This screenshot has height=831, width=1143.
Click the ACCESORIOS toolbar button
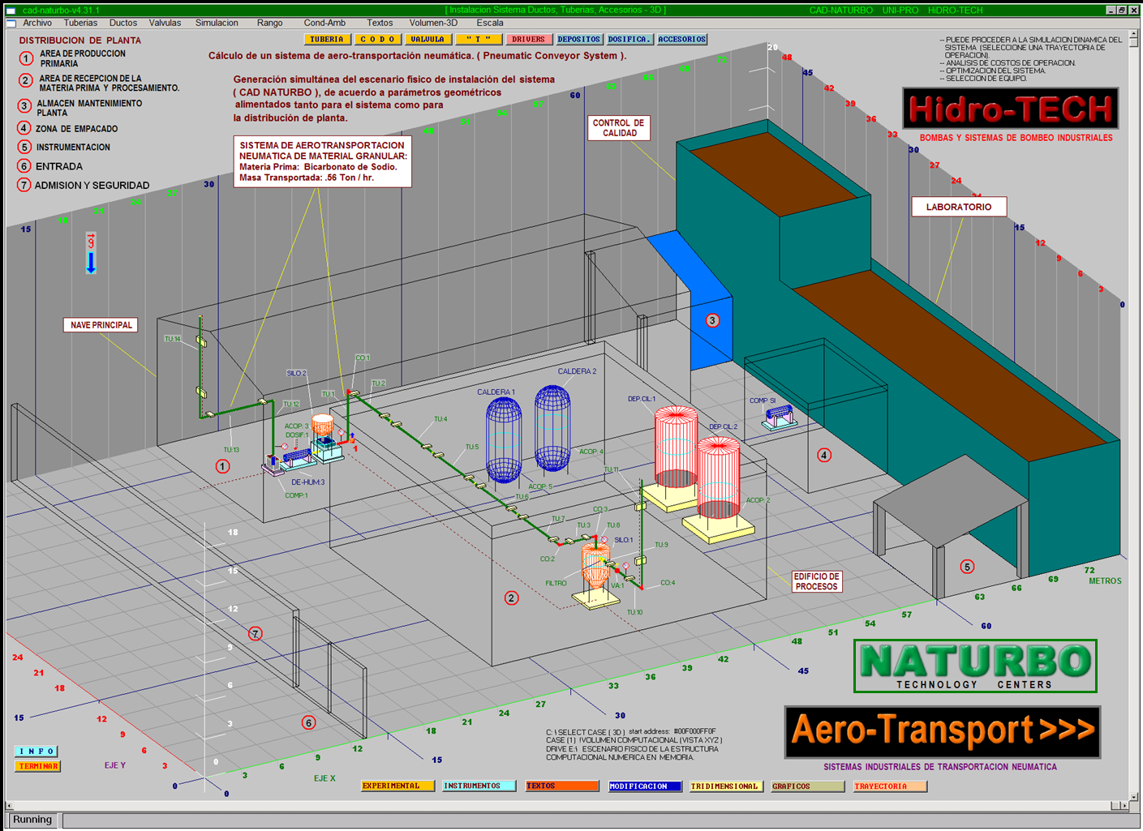682,39
